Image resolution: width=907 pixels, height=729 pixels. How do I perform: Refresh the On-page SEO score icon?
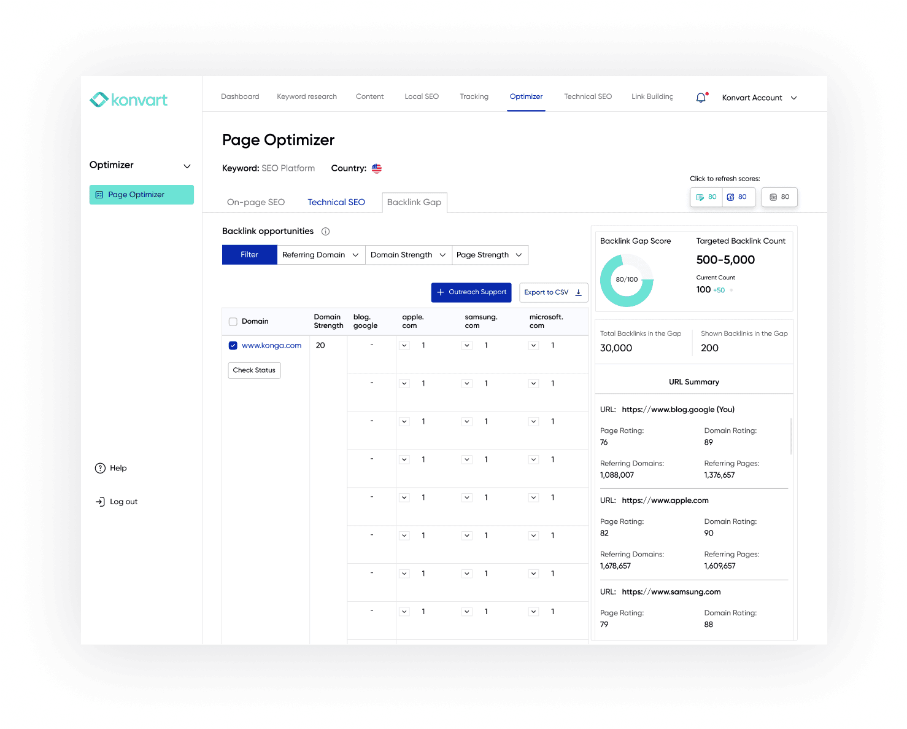pyautogui.click(x=700, y=197)
